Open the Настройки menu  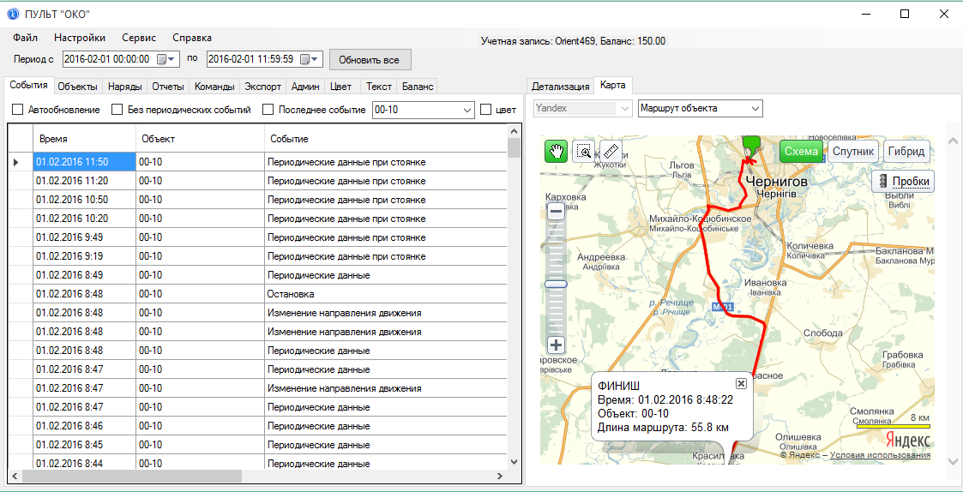(80, 38)
